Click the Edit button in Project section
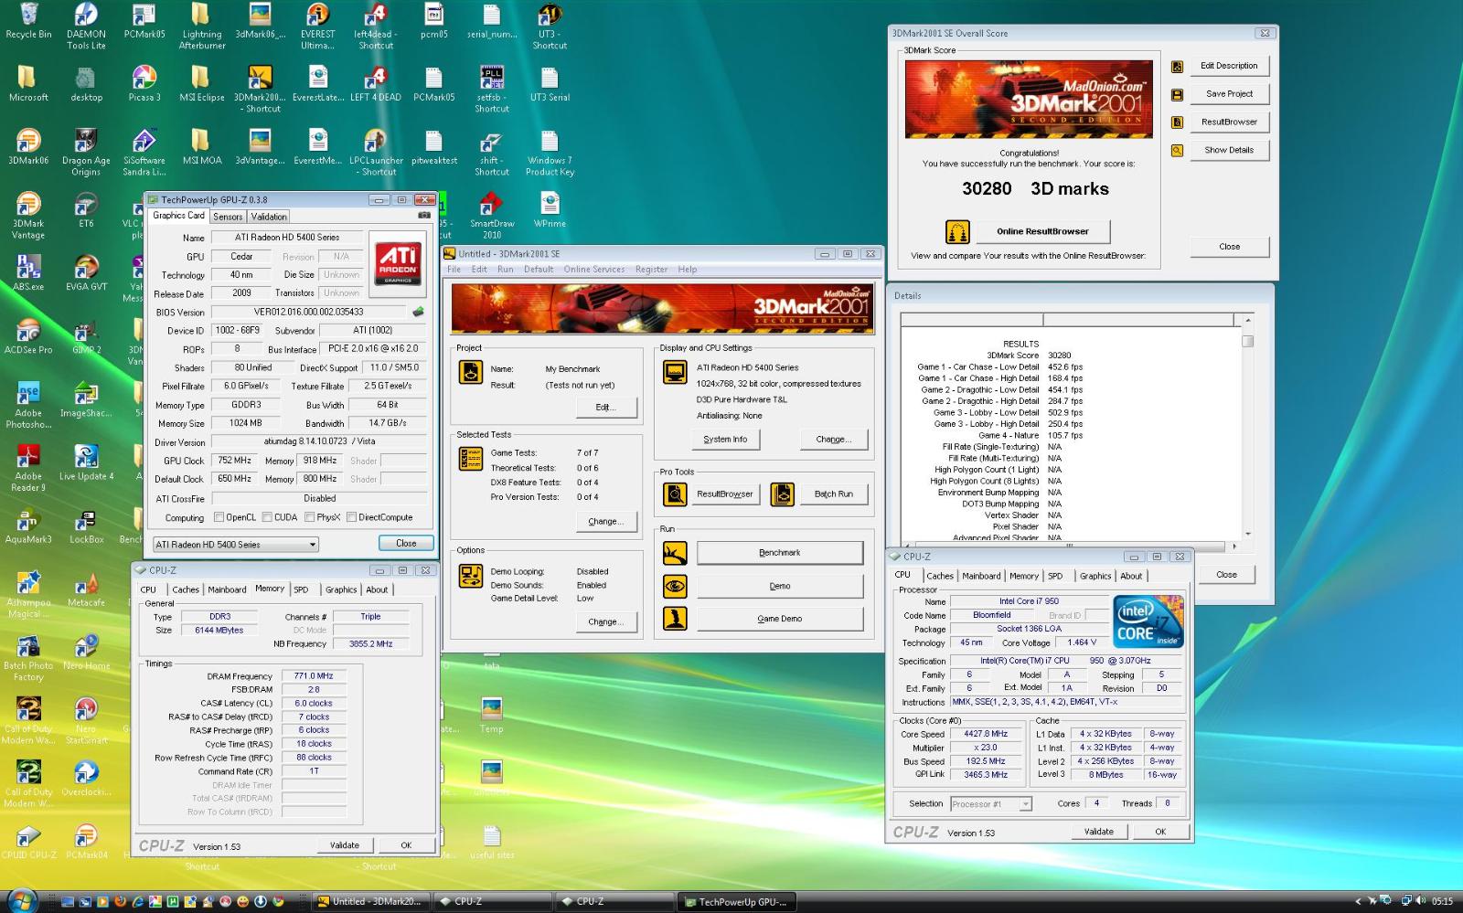1463x913 pixels. coord(606,408)
